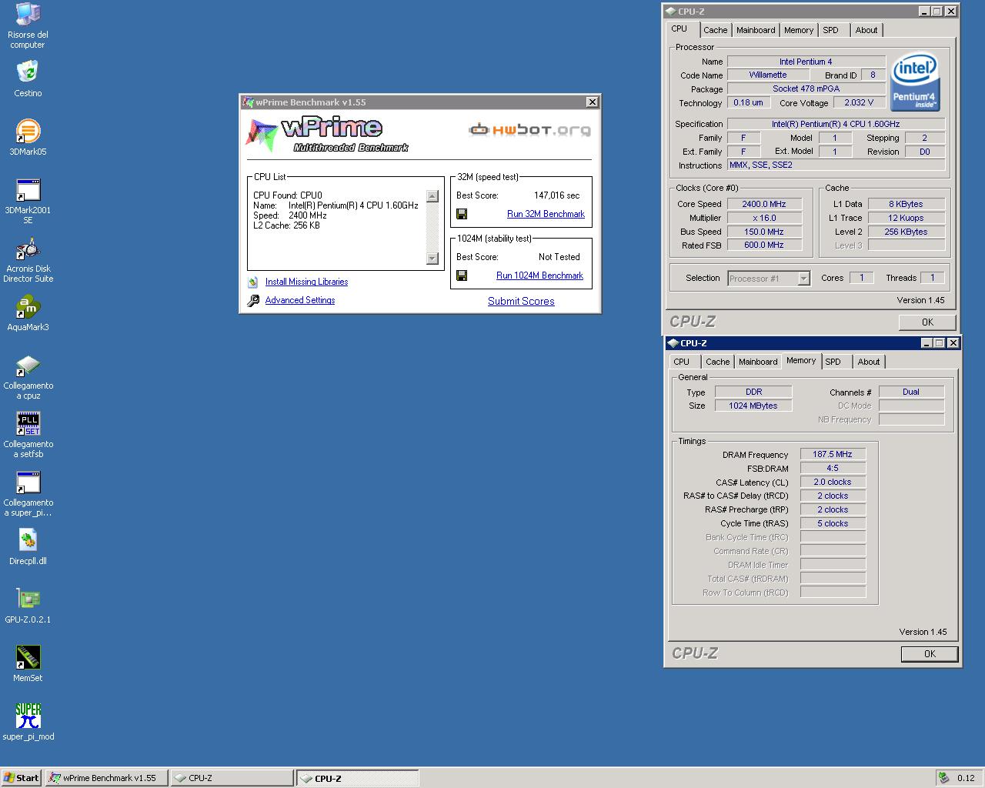
Task: Click the Submit Scores link
Action: tap(521, 301)
